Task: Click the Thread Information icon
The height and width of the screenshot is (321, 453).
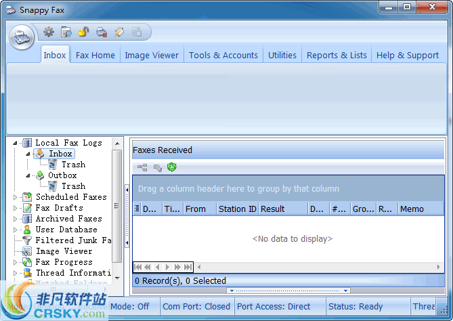Action: click(x=27, y=273)
